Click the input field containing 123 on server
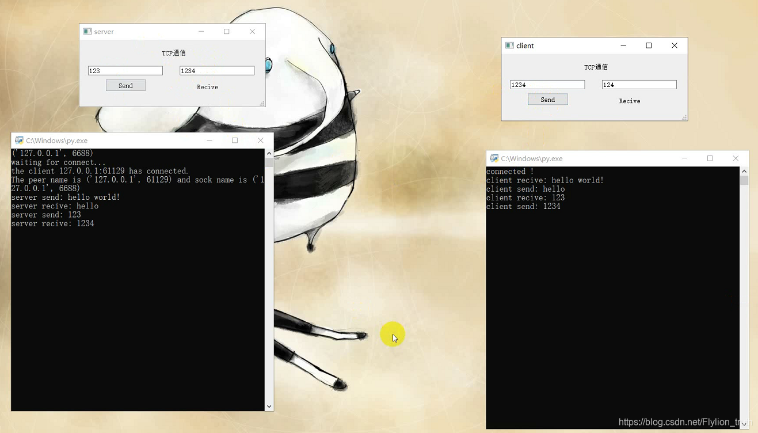The width and height of the screenshot is (758, 433). coord(125,70)
